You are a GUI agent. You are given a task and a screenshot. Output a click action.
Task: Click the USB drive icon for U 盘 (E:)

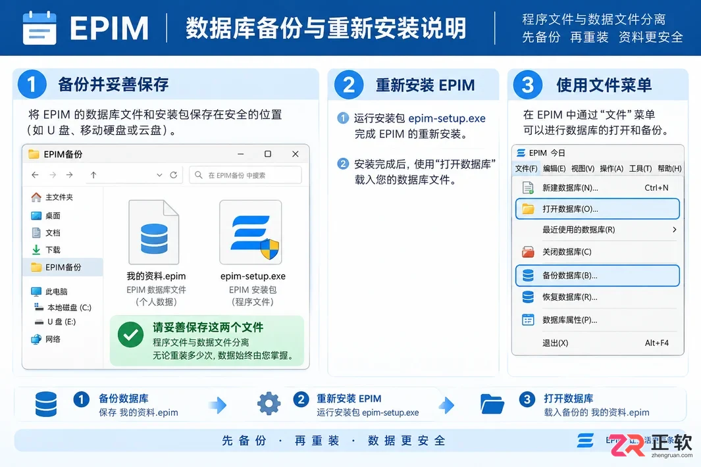click(x=39, y=322)
